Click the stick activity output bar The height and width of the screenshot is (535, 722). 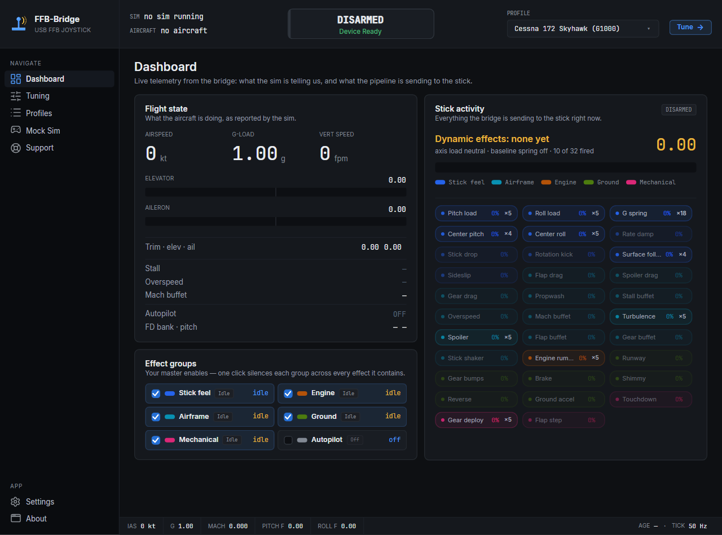566,167
